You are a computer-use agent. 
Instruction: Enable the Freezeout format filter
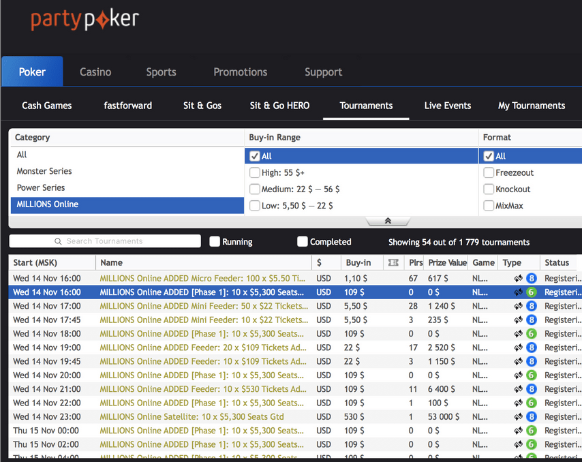point(489,172)
